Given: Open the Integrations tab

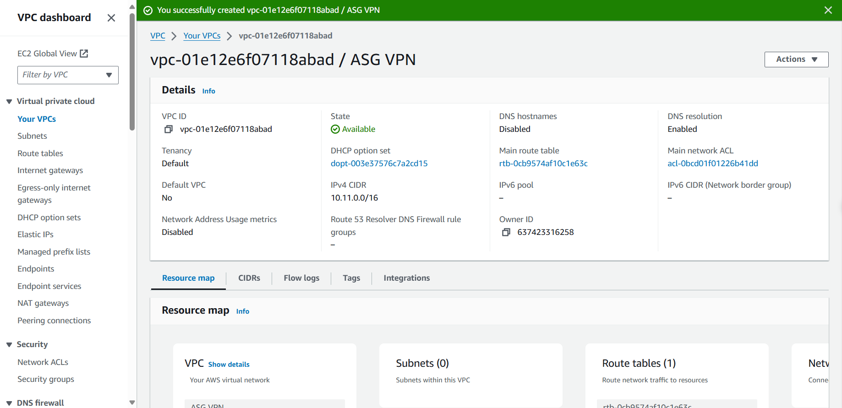Looking at the screenshot, I should (x=407, y=278).
